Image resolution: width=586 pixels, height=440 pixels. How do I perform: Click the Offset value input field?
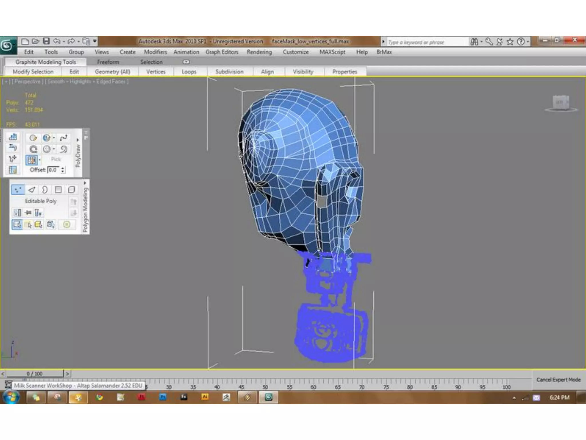point(54,170)
